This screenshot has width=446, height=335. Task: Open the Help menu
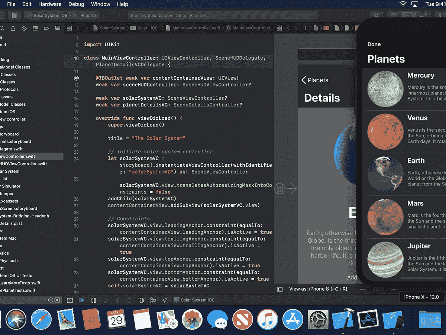pyautogui.click(x=123, y=4)
